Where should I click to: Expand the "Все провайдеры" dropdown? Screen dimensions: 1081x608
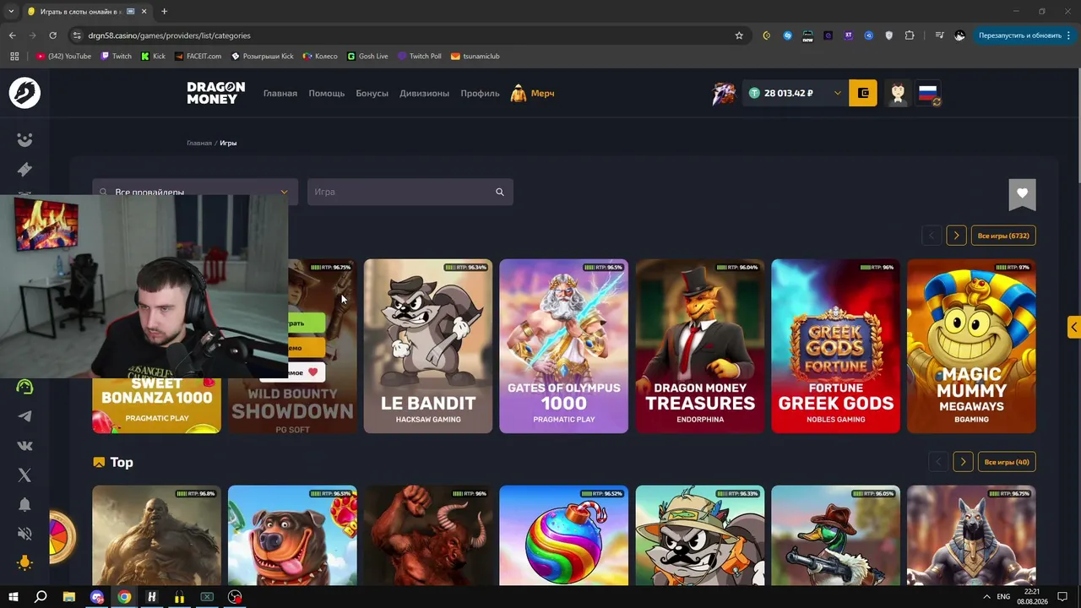click(x=195, y=192)
